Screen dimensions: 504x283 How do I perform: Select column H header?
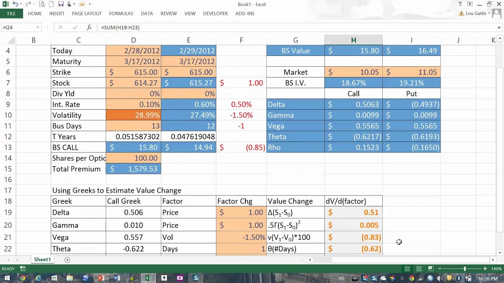(x=354, y=40)
